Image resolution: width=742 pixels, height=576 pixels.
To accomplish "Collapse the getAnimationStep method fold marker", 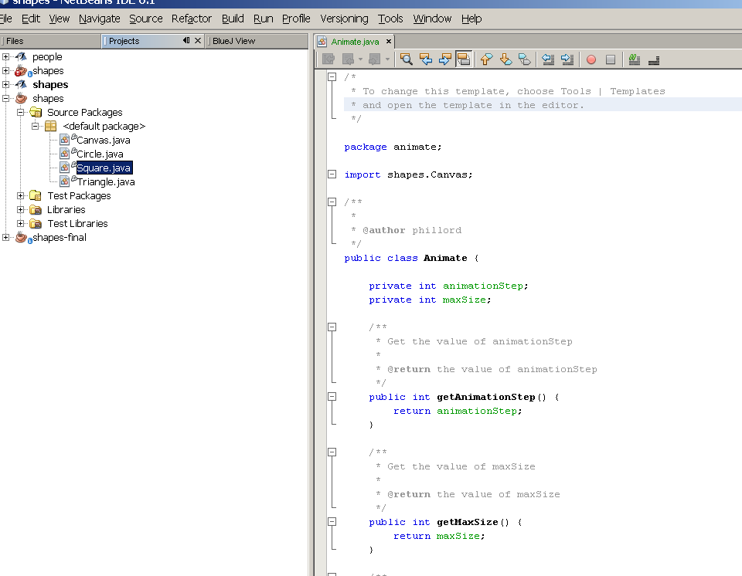I will click(x=332, y=397).
